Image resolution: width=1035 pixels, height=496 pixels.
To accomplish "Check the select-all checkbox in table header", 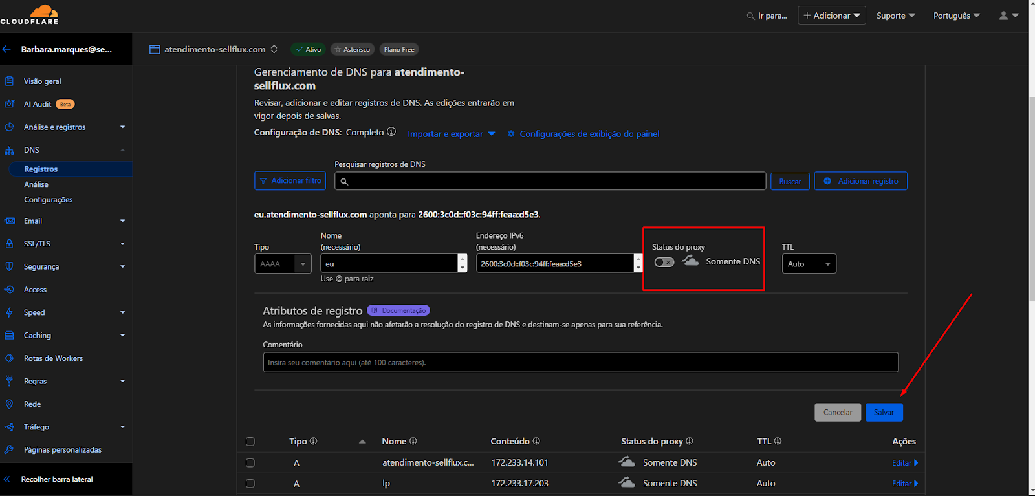I will pyautogui.click(x=250, y=442).
